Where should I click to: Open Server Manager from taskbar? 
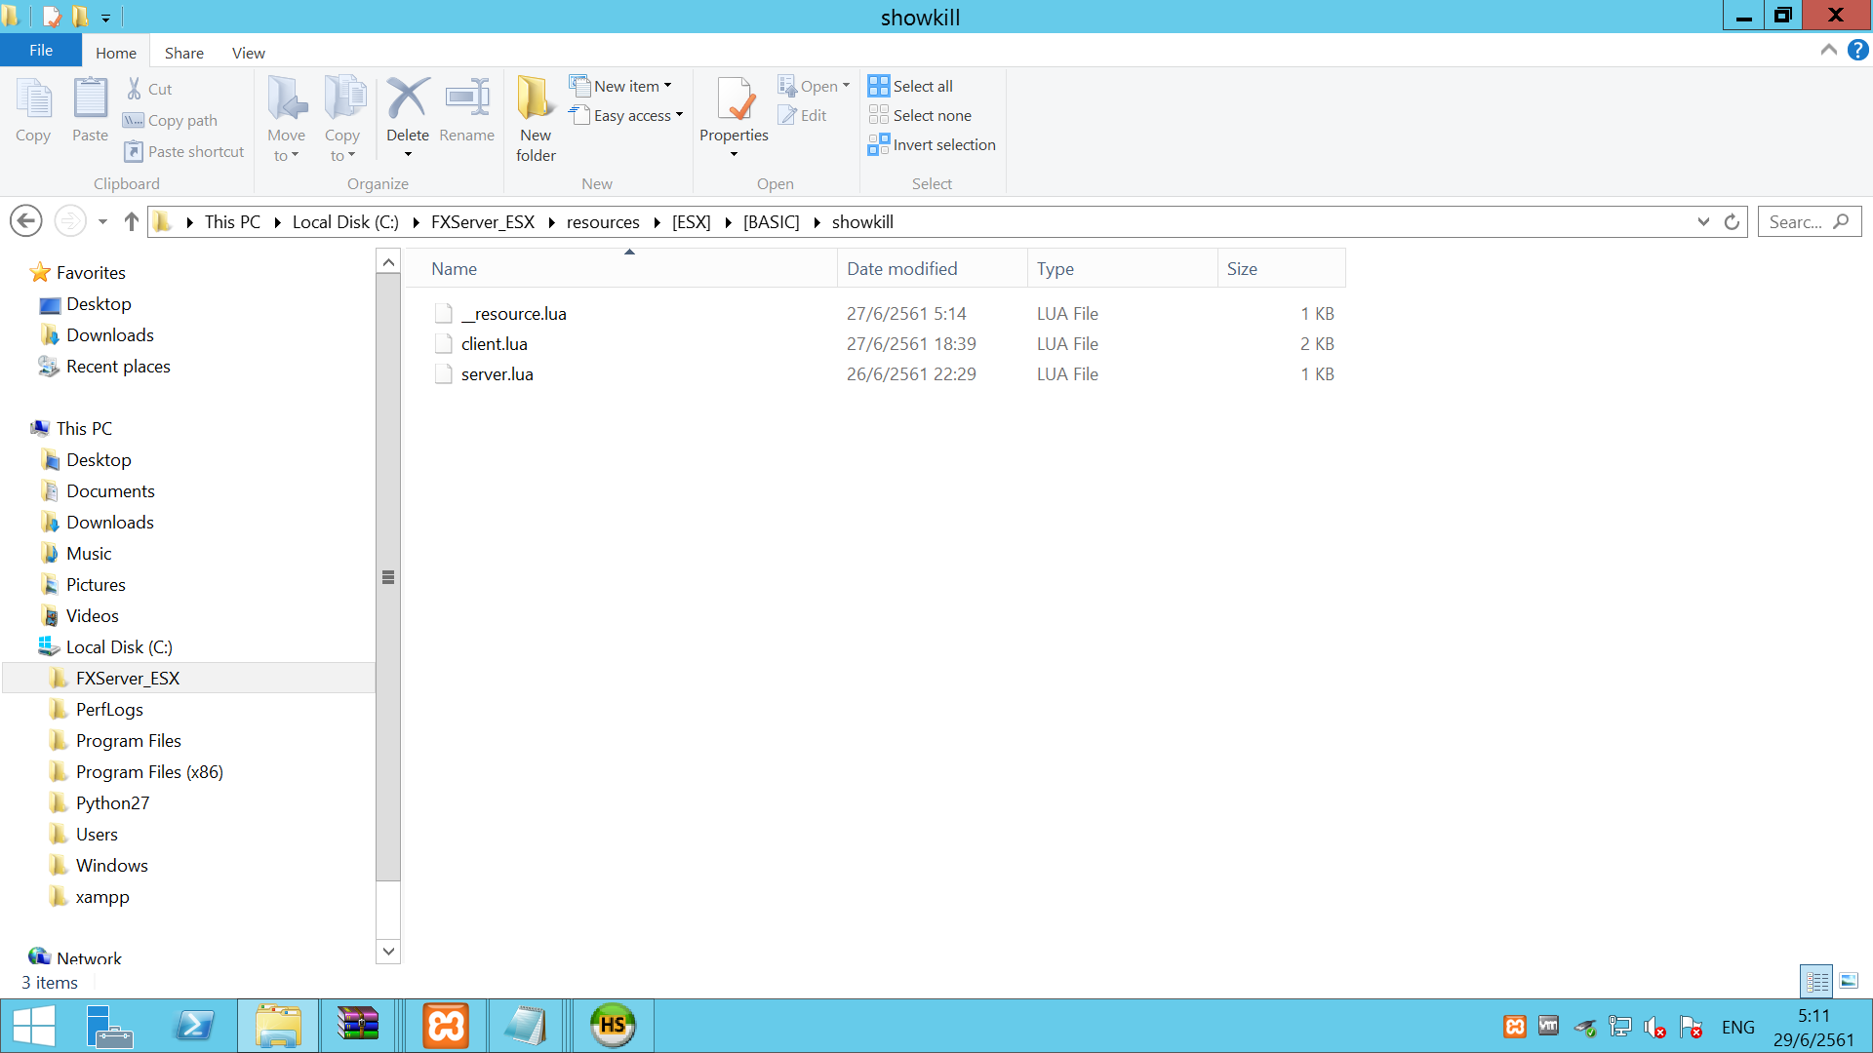click(x=109, y=1026)
